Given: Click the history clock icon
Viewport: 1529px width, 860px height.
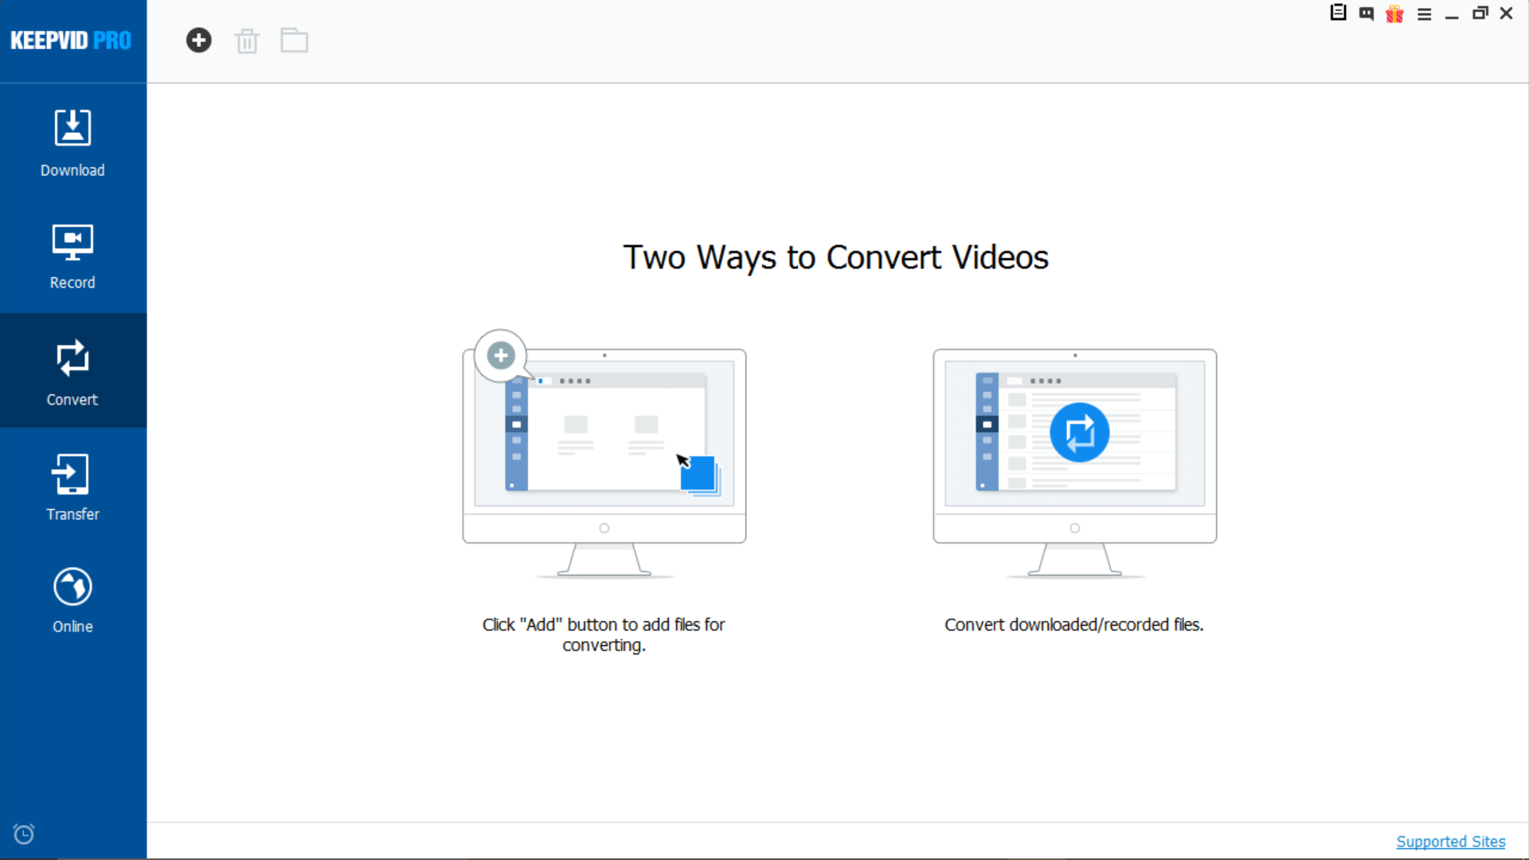Looking at the screenshot, I should [x=23, y=834].
